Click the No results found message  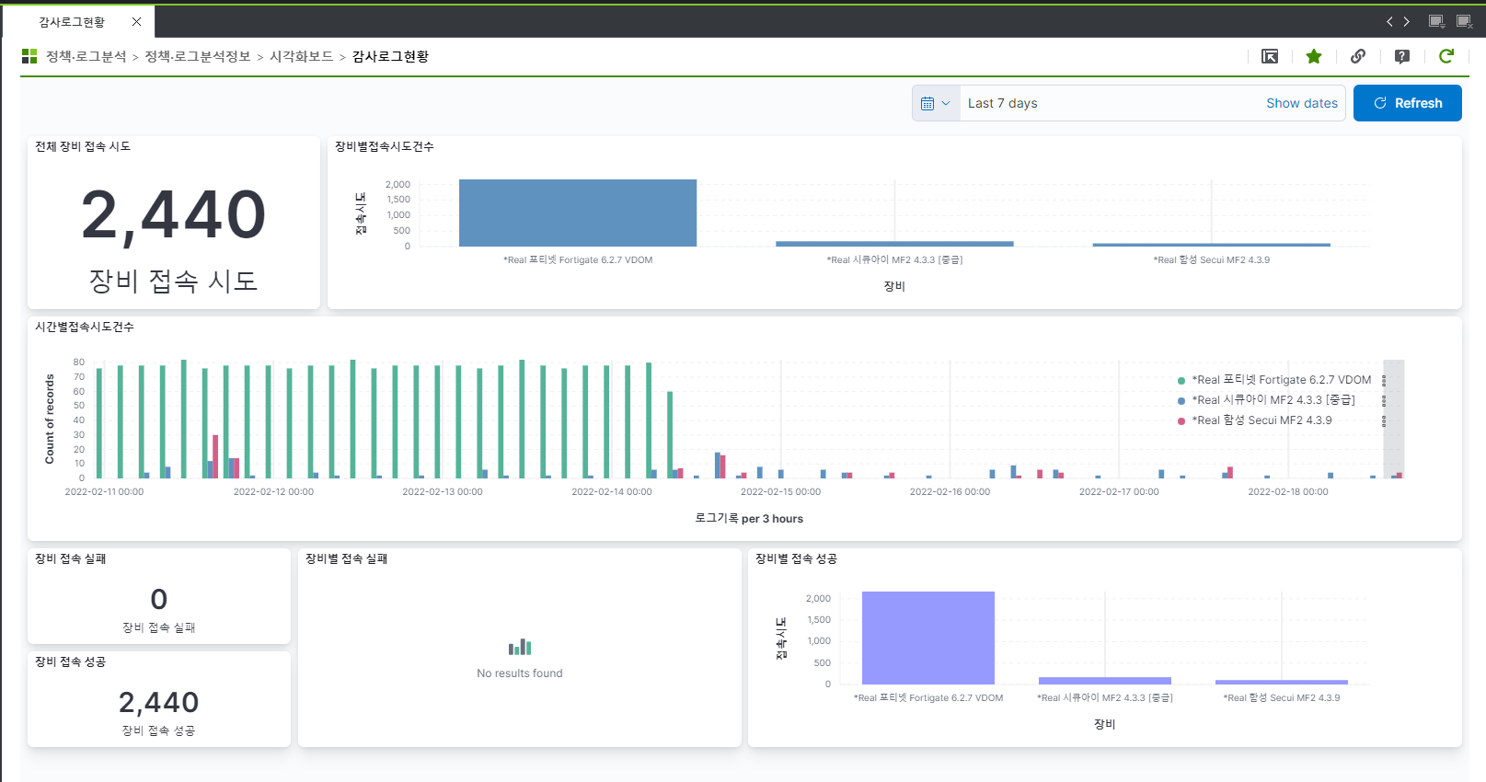pos(520,673)
